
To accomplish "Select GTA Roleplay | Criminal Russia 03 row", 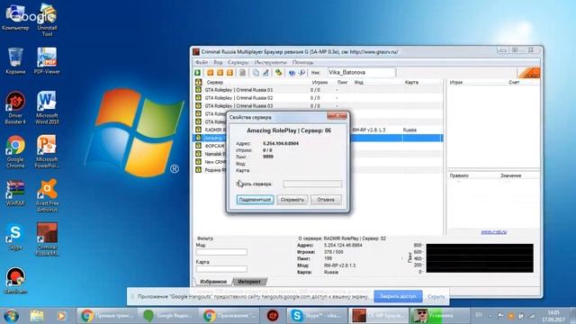I will pyautogui.click(x=318, y=106).
